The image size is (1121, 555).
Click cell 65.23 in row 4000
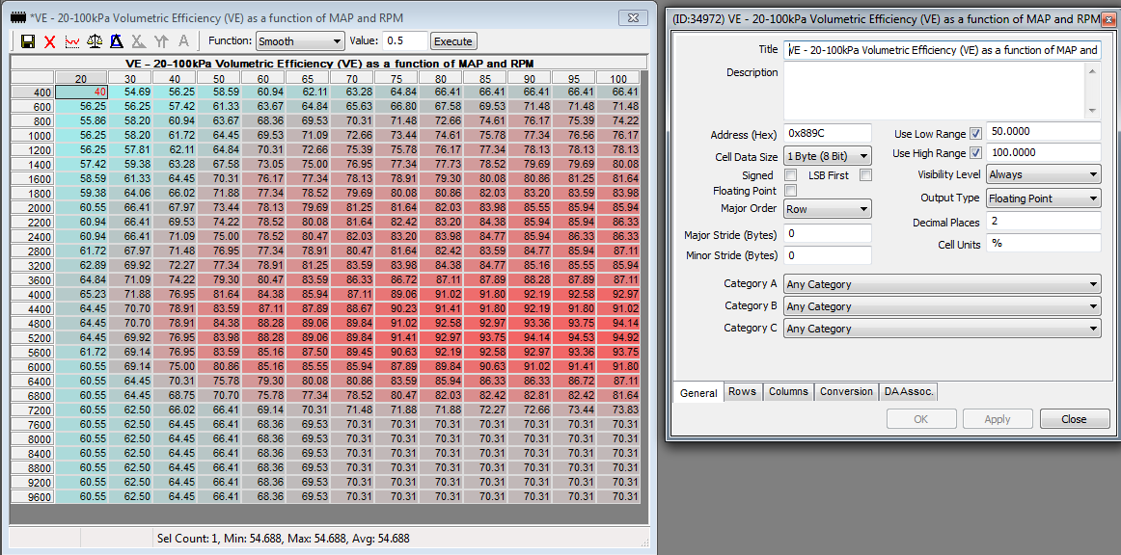82,294
